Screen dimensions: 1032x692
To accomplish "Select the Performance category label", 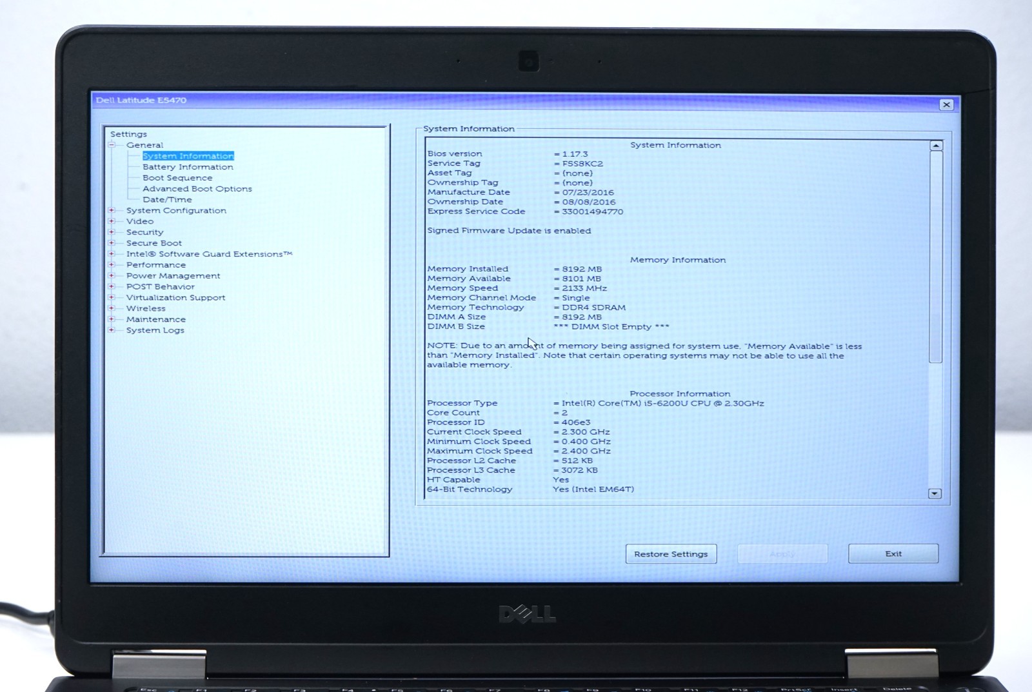I will pos(155,265).
